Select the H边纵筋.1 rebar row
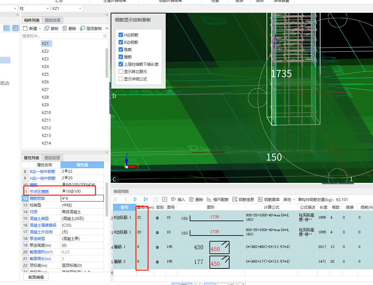The width and height of the screenshot is (373, 285). tap(243, 232)
